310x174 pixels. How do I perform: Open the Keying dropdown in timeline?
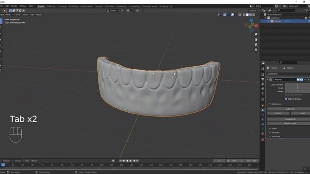point(18,161)
